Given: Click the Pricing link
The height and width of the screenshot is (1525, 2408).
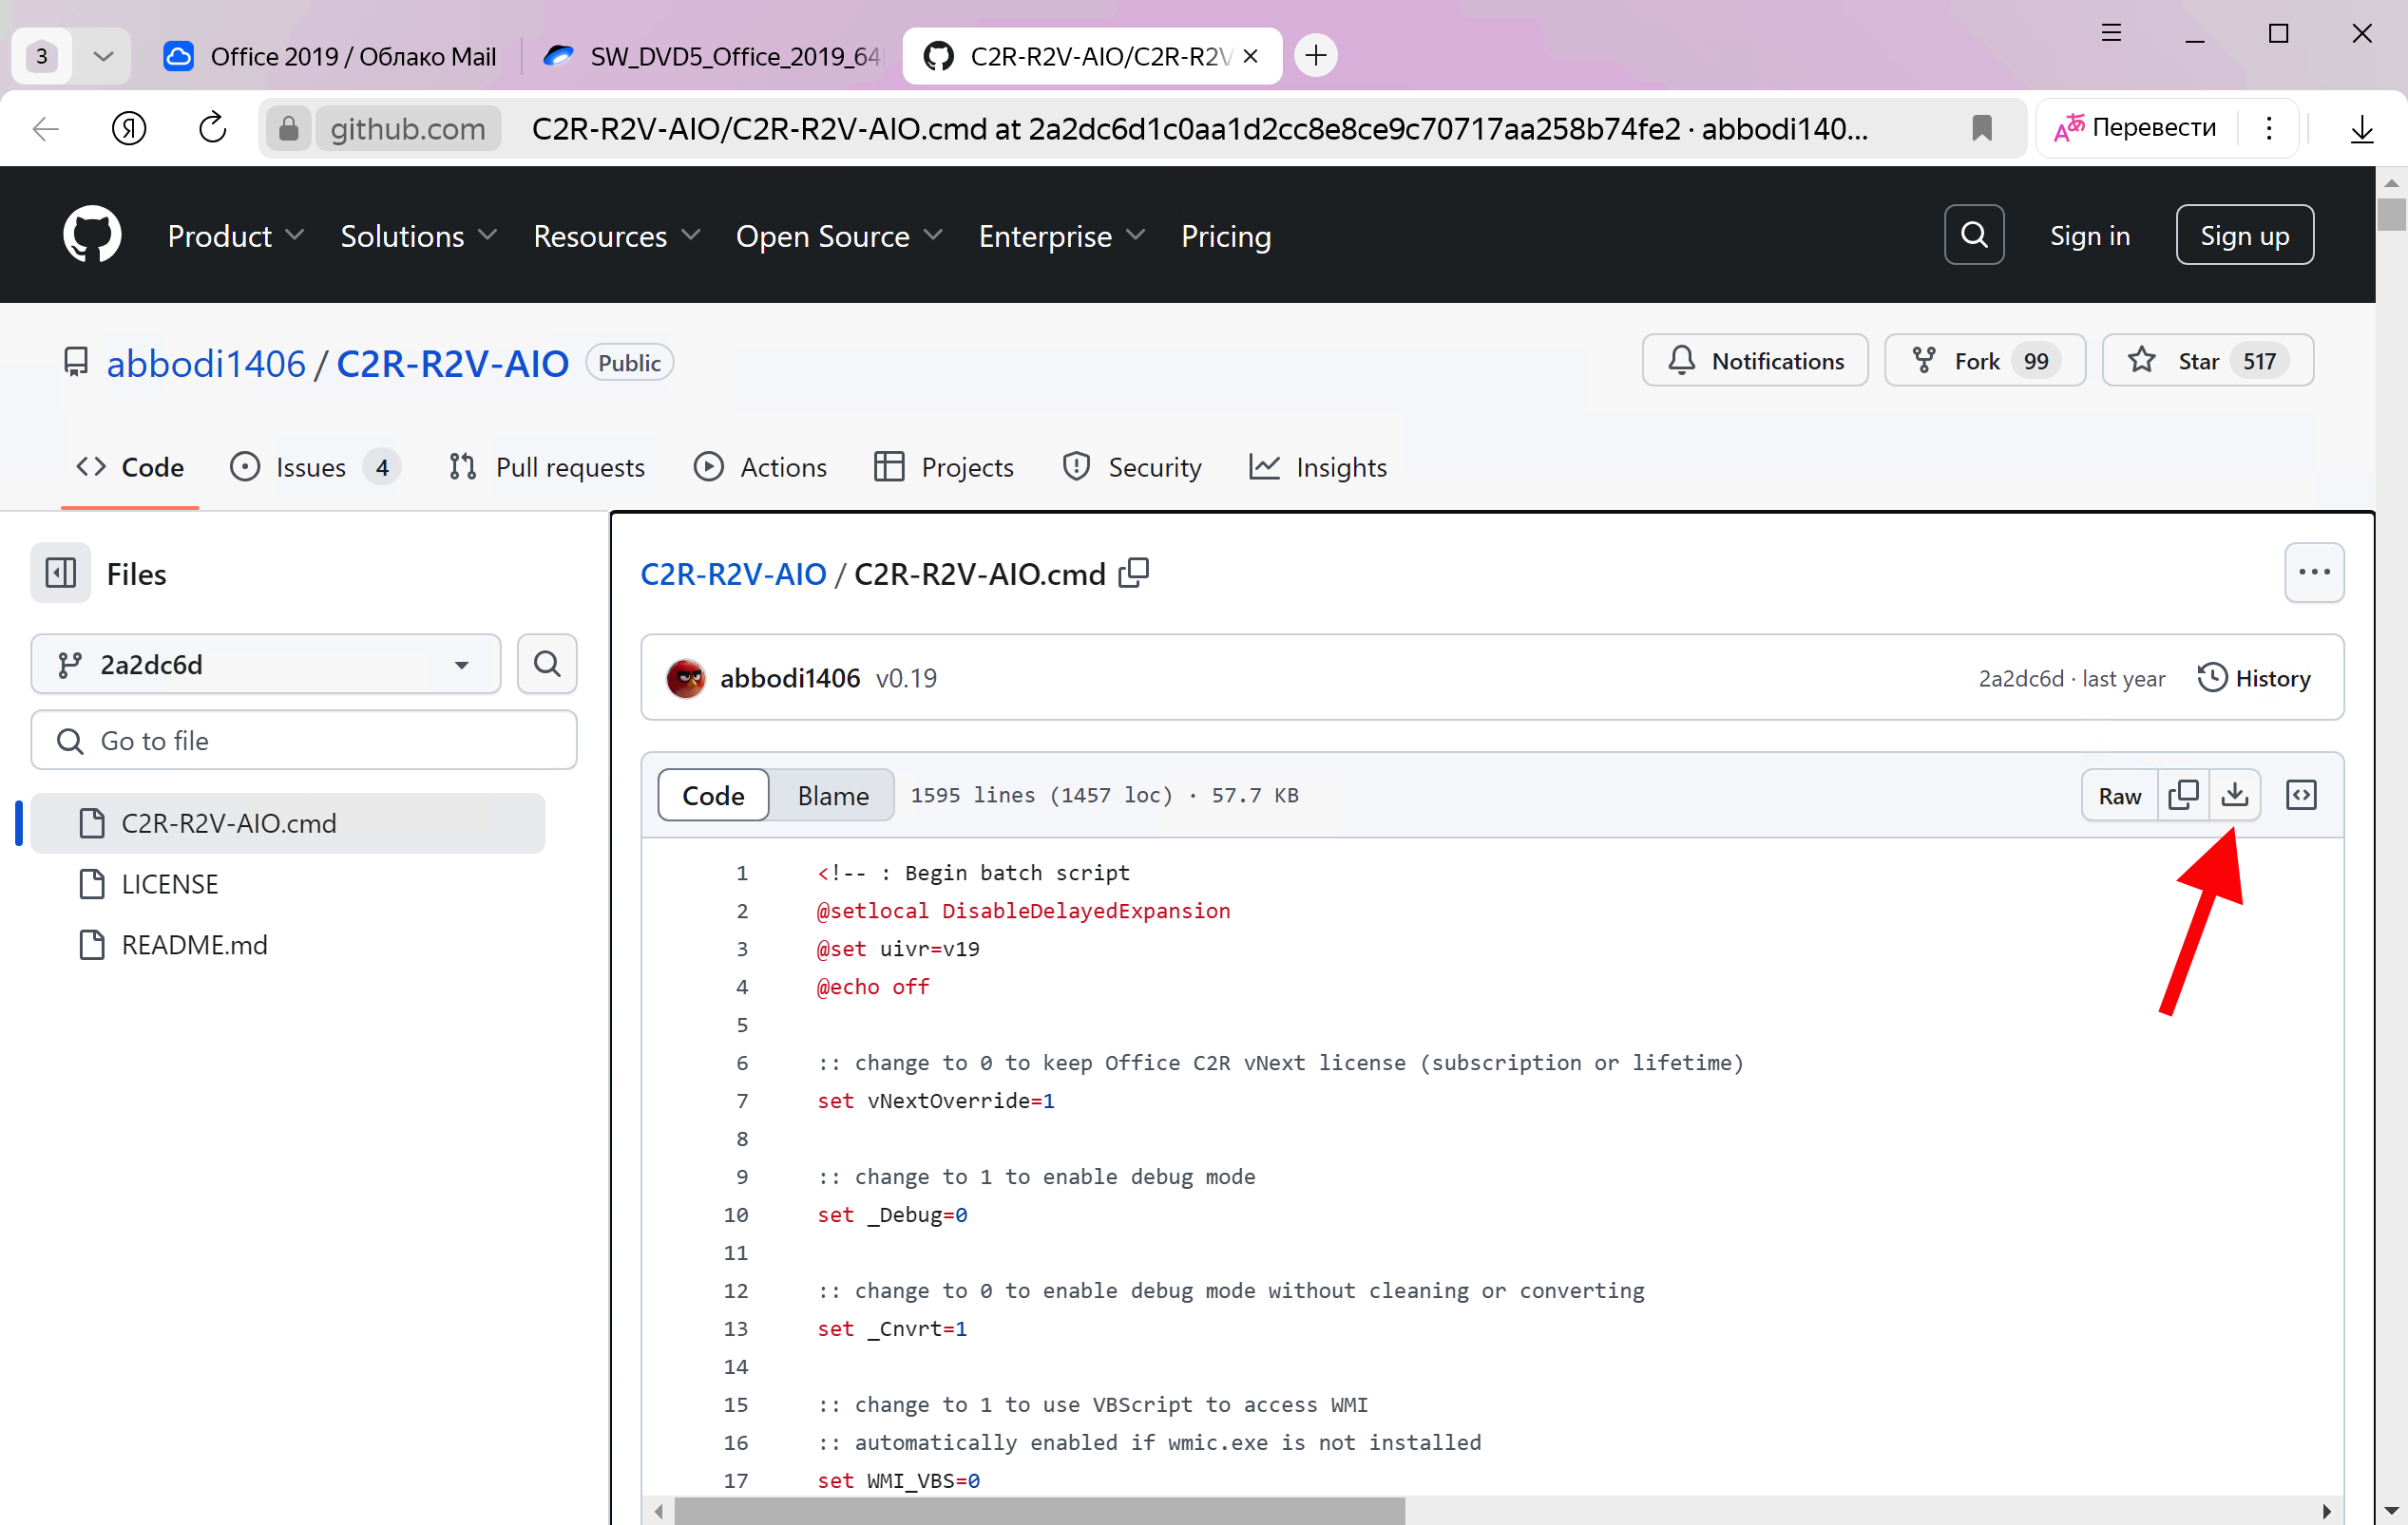Looking at the screenshot, I should tap(1226, 235).
